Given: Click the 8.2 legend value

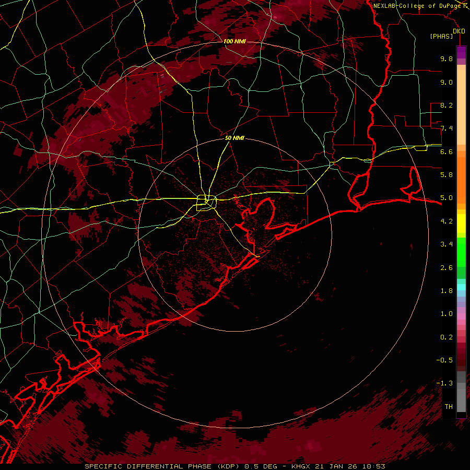Looking at the screenshot, I should coord(446,105).
